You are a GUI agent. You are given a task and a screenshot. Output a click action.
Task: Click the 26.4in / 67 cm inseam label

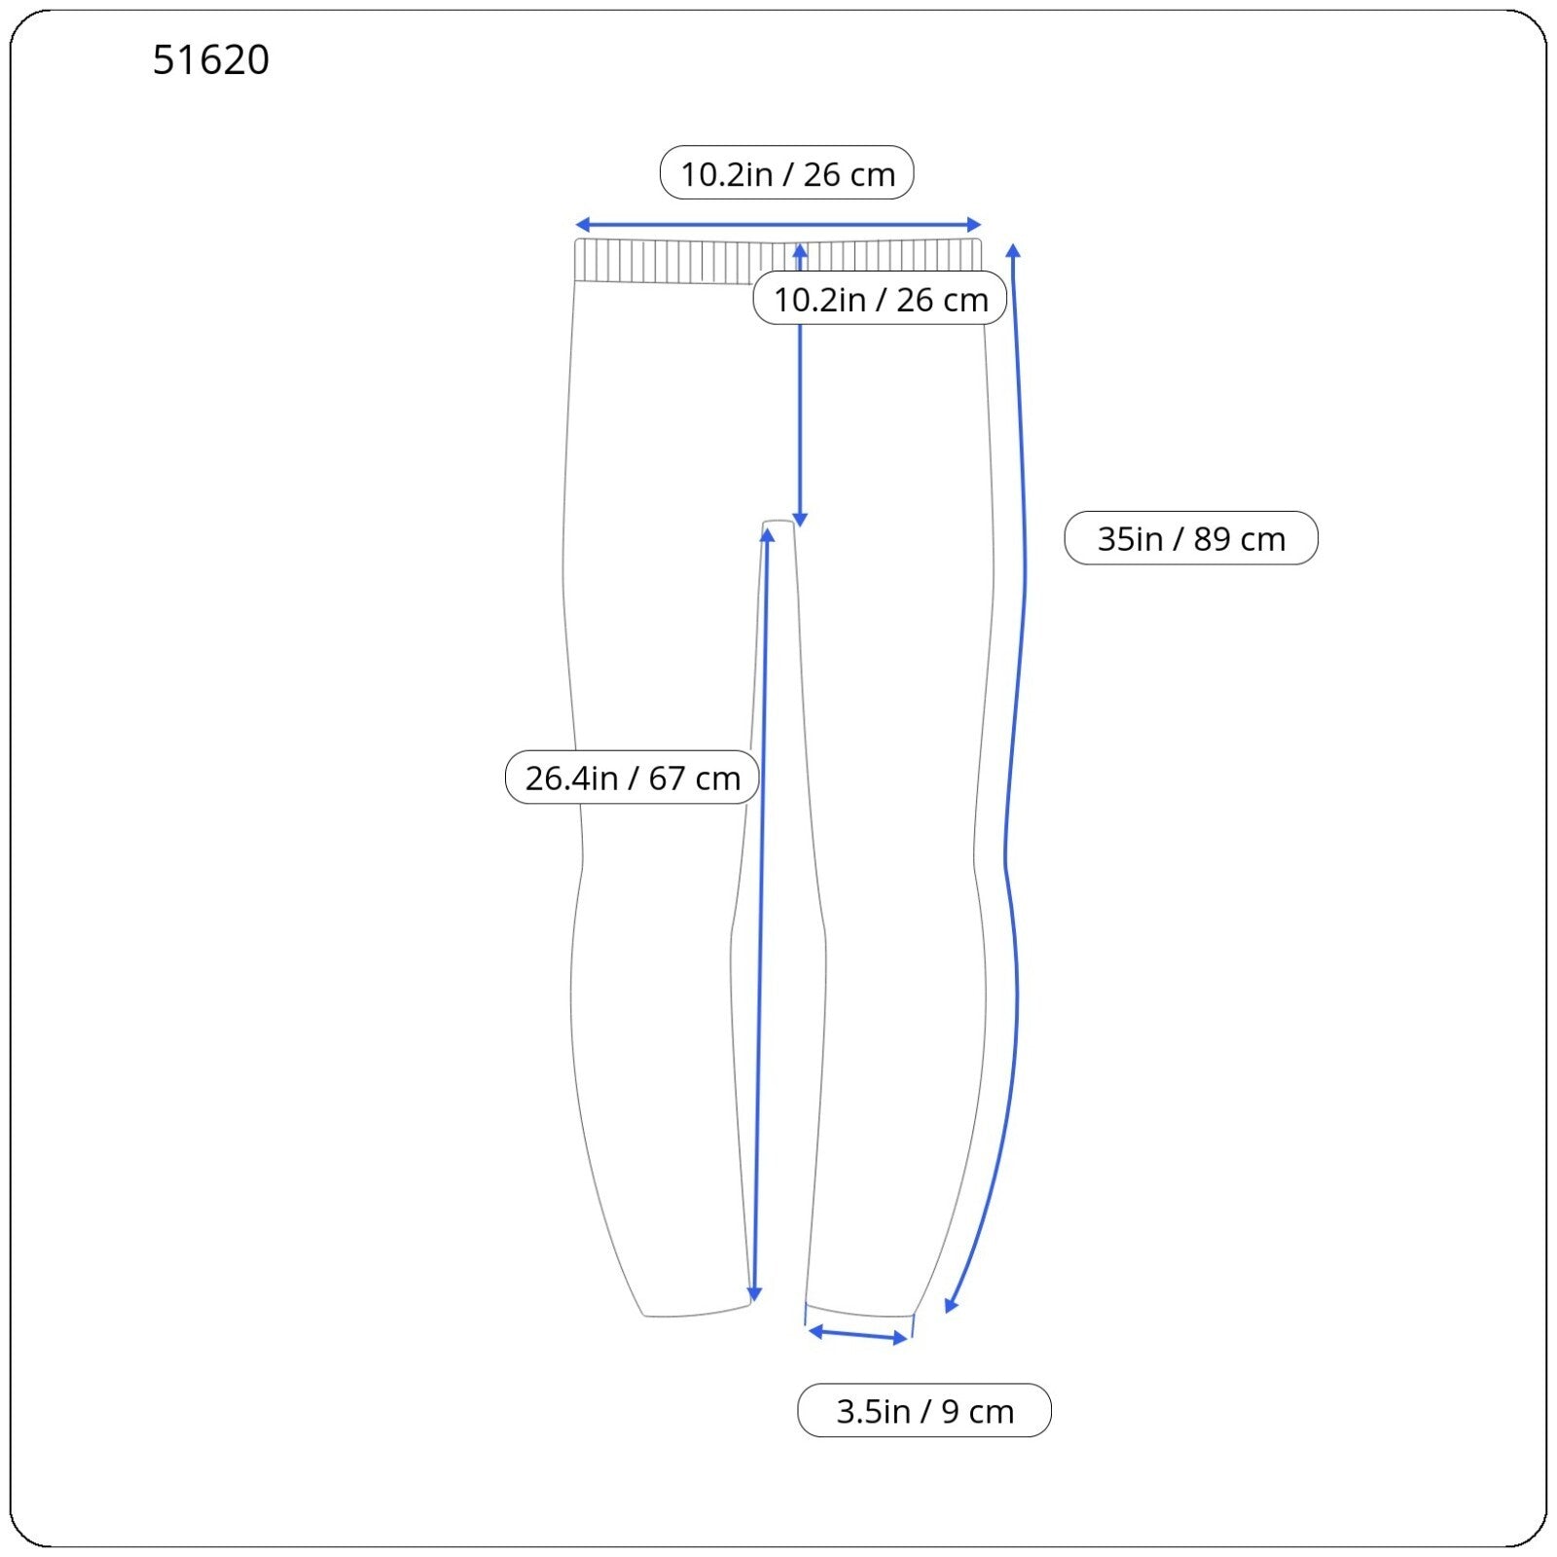click(632, 778)
